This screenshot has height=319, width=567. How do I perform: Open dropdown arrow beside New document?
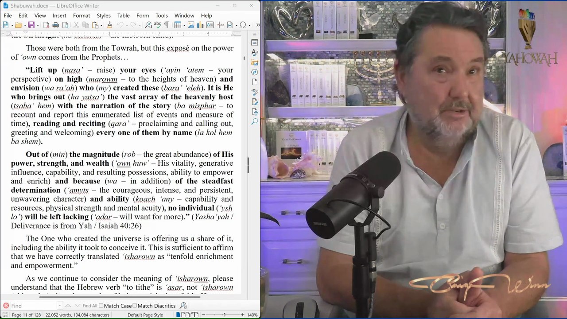pos(12,25)
